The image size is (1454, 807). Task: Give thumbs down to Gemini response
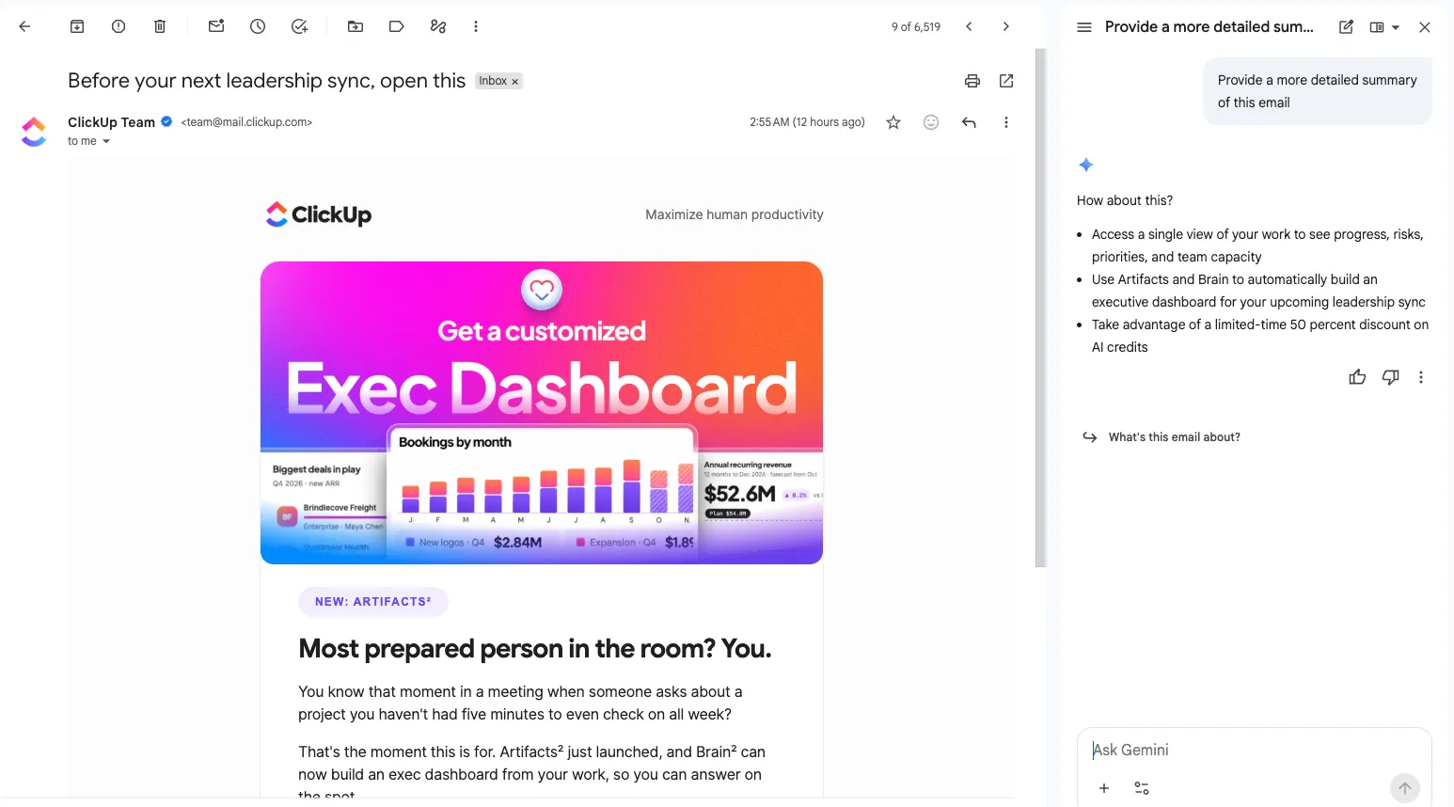click(1391, 377)
